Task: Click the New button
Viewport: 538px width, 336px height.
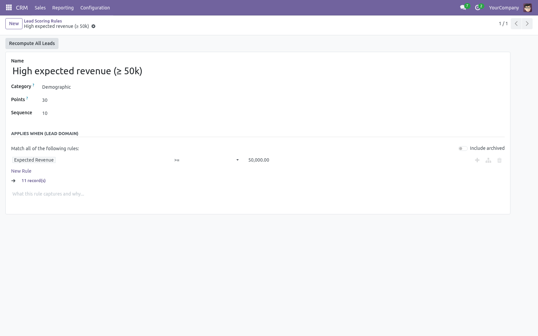Action: point(14,24)
